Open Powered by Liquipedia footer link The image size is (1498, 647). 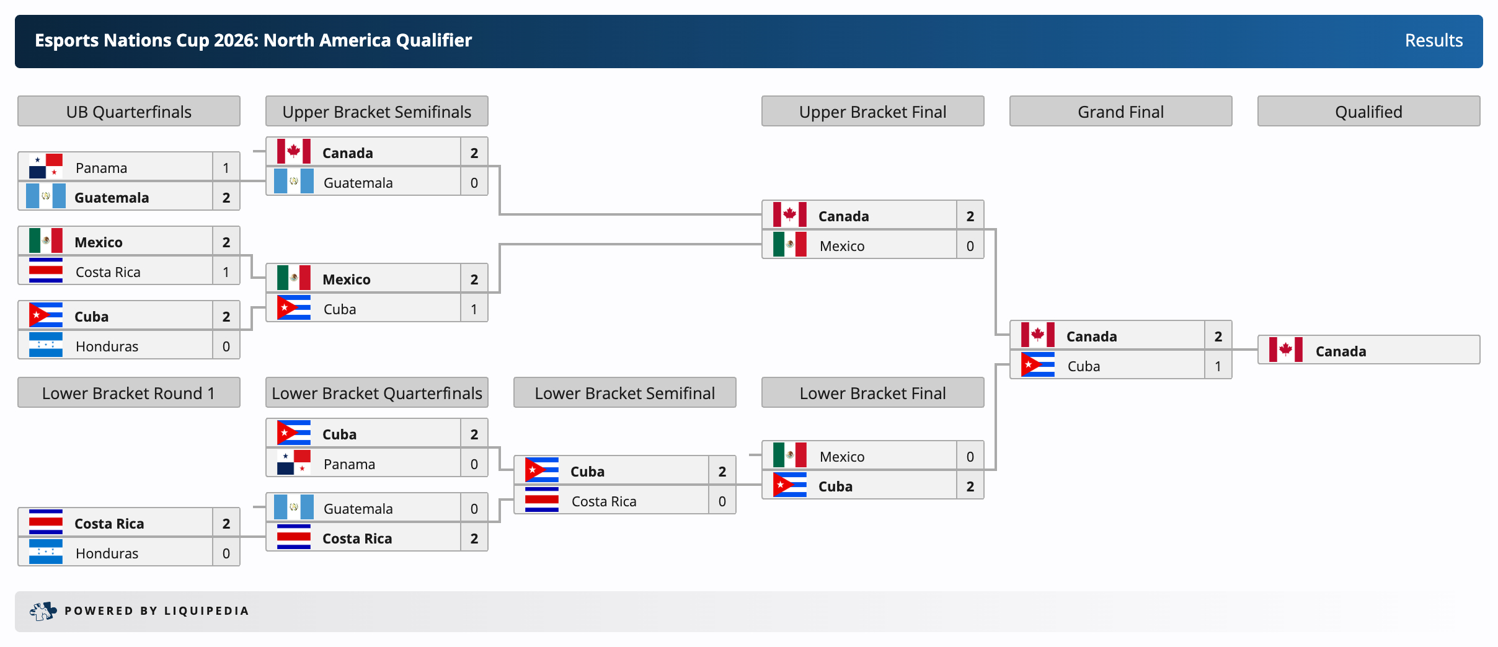(x=157, y=611)
